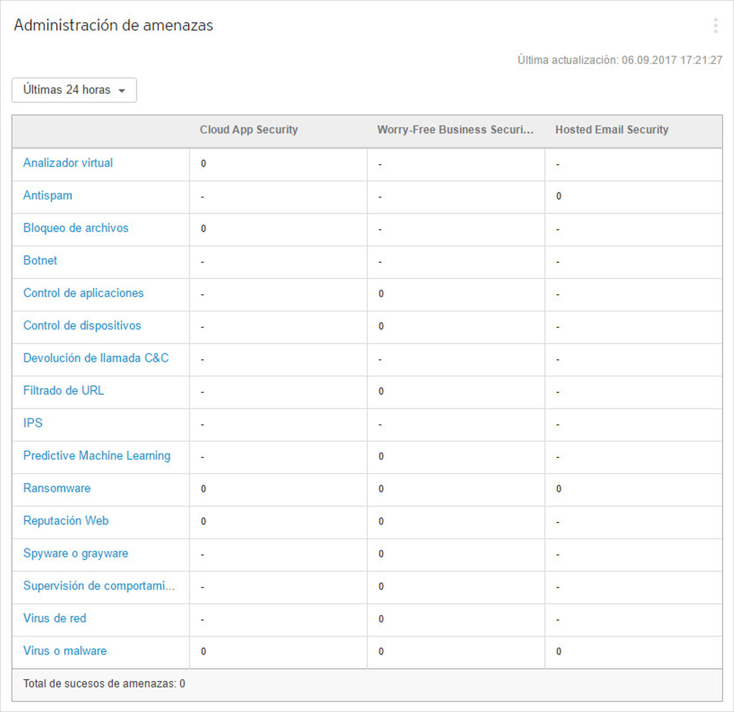Click Control de dispositivos link

(82, 326)
